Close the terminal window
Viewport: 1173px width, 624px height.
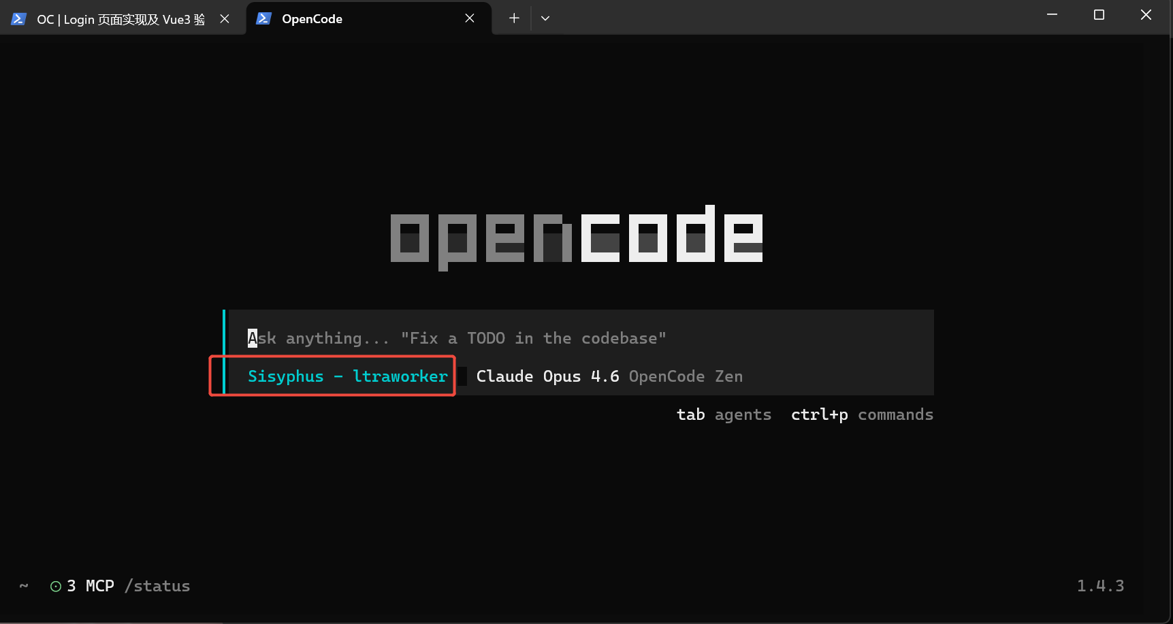pyautogui.click(x=1146, y=15)
